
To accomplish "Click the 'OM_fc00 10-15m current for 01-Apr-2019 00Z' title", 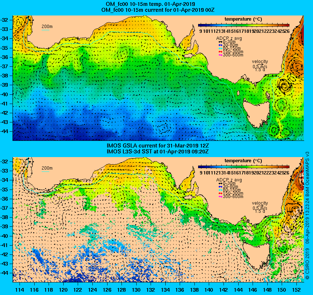I will click(158, 10).
